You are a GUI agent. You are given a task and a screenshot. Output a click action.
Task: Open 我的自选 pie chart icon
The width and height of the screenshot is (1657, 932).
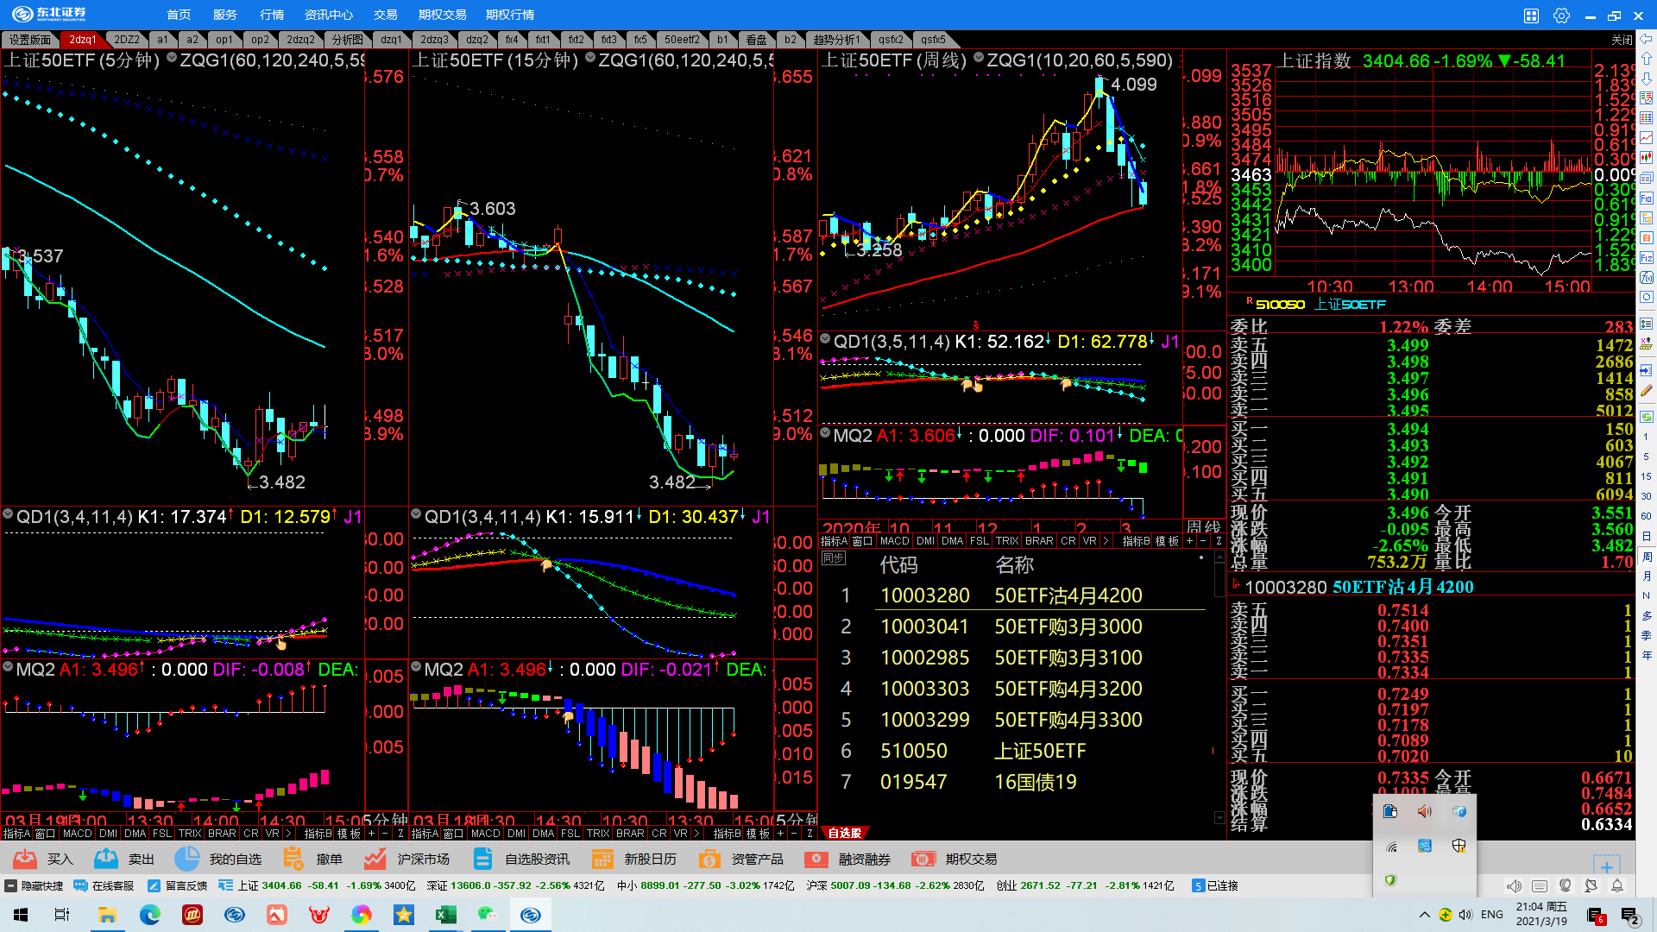(186, 859)
